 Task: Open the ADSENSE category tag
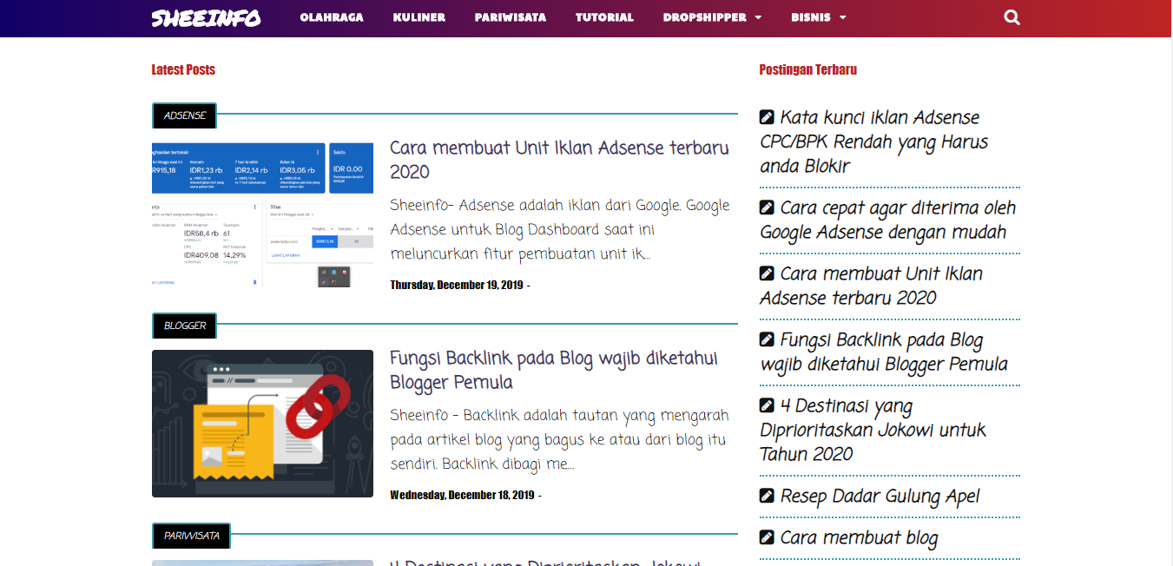click(184, 115)
